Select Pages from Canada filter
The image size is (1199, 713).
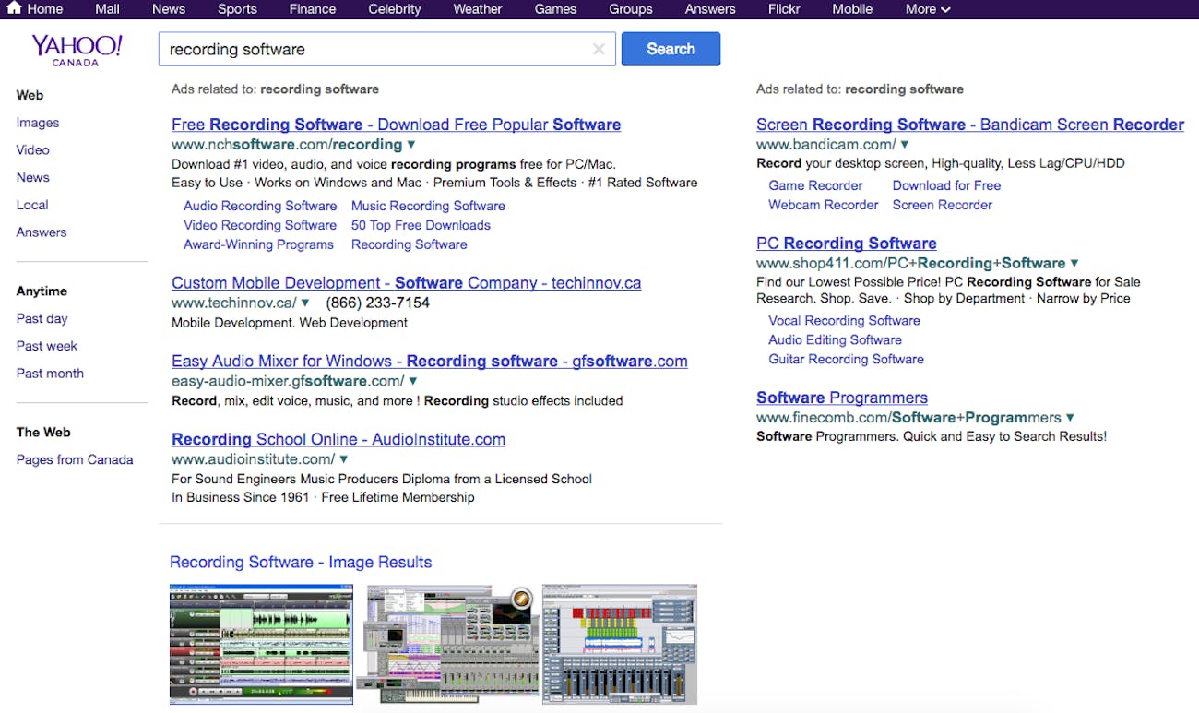coord(75,458)
